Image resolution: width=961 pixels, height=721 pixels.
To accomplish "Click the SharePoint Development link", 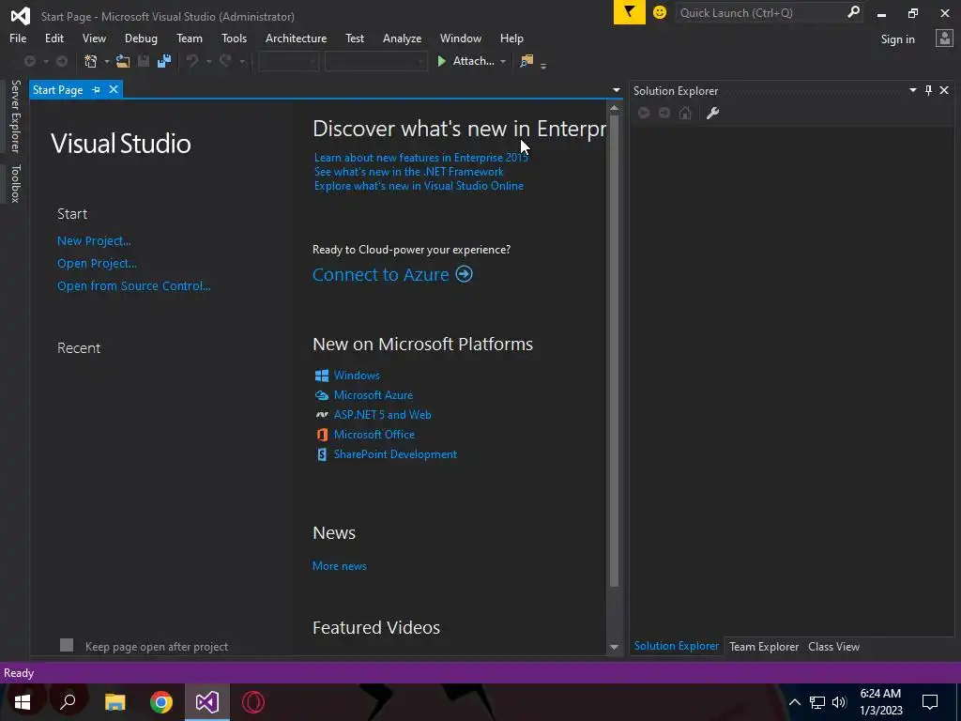I will click(395, 454).
